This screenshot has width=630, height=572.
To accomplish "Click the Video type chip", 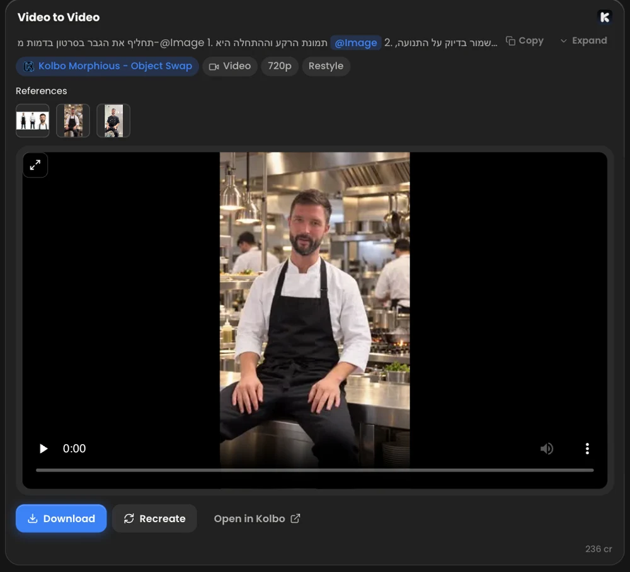I will [x=230, y=66].
